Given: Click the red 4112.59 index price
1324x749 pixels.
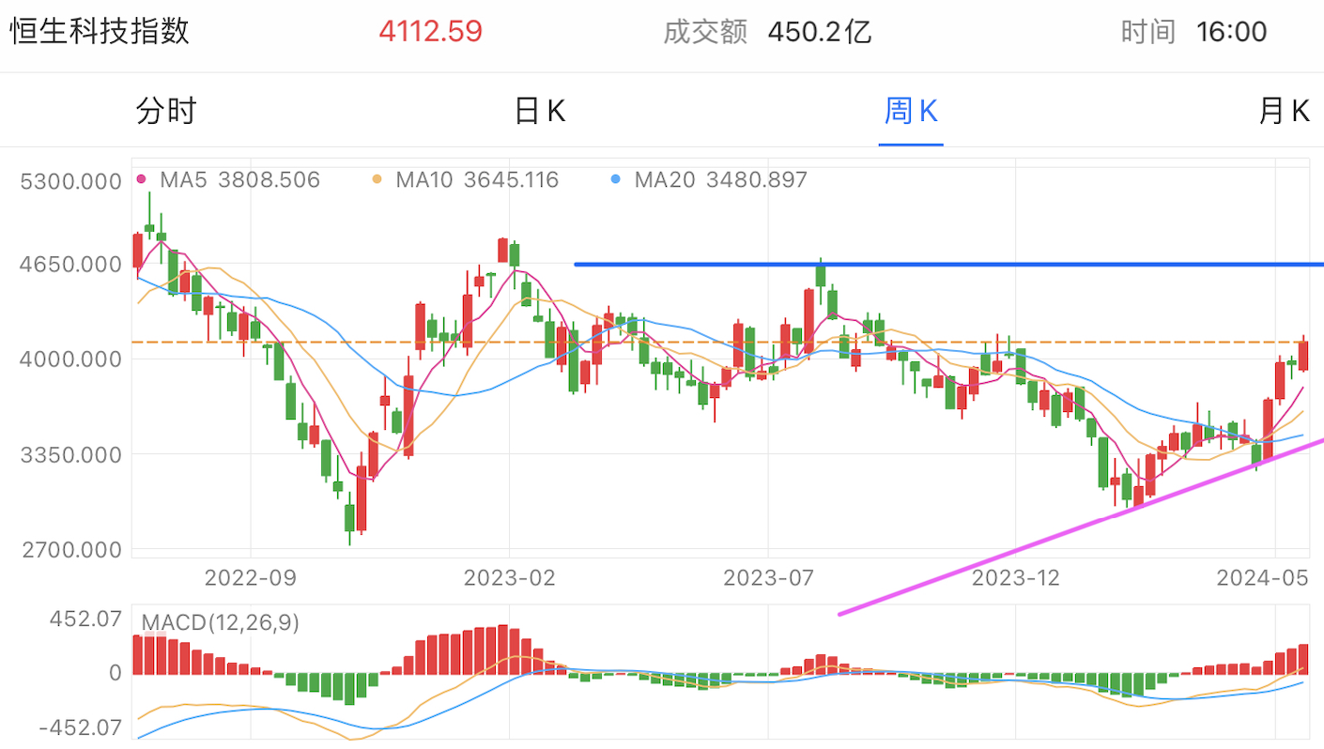Looking at the screenshot, I should coord(431,32).
